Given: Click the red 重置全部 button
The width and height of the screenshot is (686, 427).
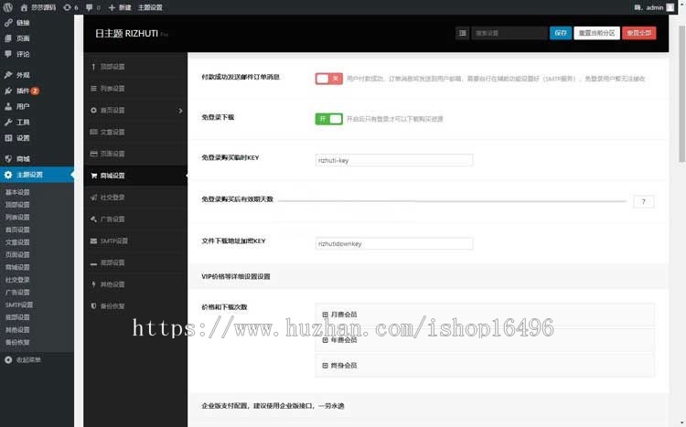Looking at the screenshot, I should pos(639,33).
